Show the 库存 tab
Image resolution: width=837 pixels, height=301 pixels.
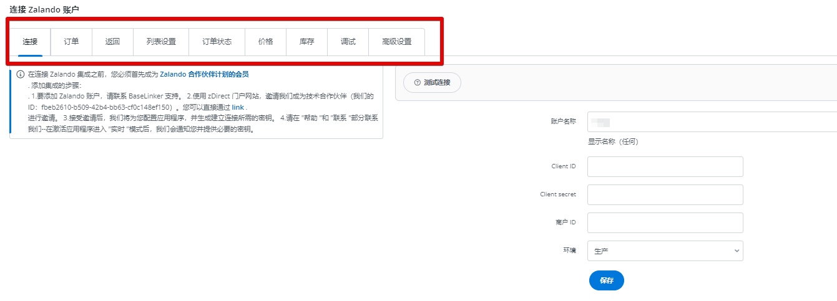[306, 42]
